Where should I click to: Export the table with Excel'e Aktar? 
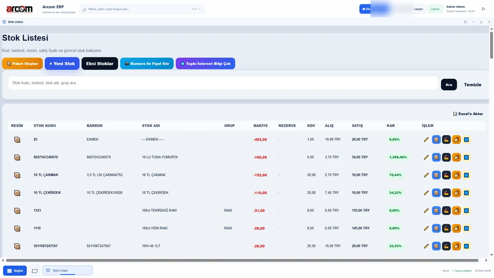pyautogui.click(x=468, y=114)
